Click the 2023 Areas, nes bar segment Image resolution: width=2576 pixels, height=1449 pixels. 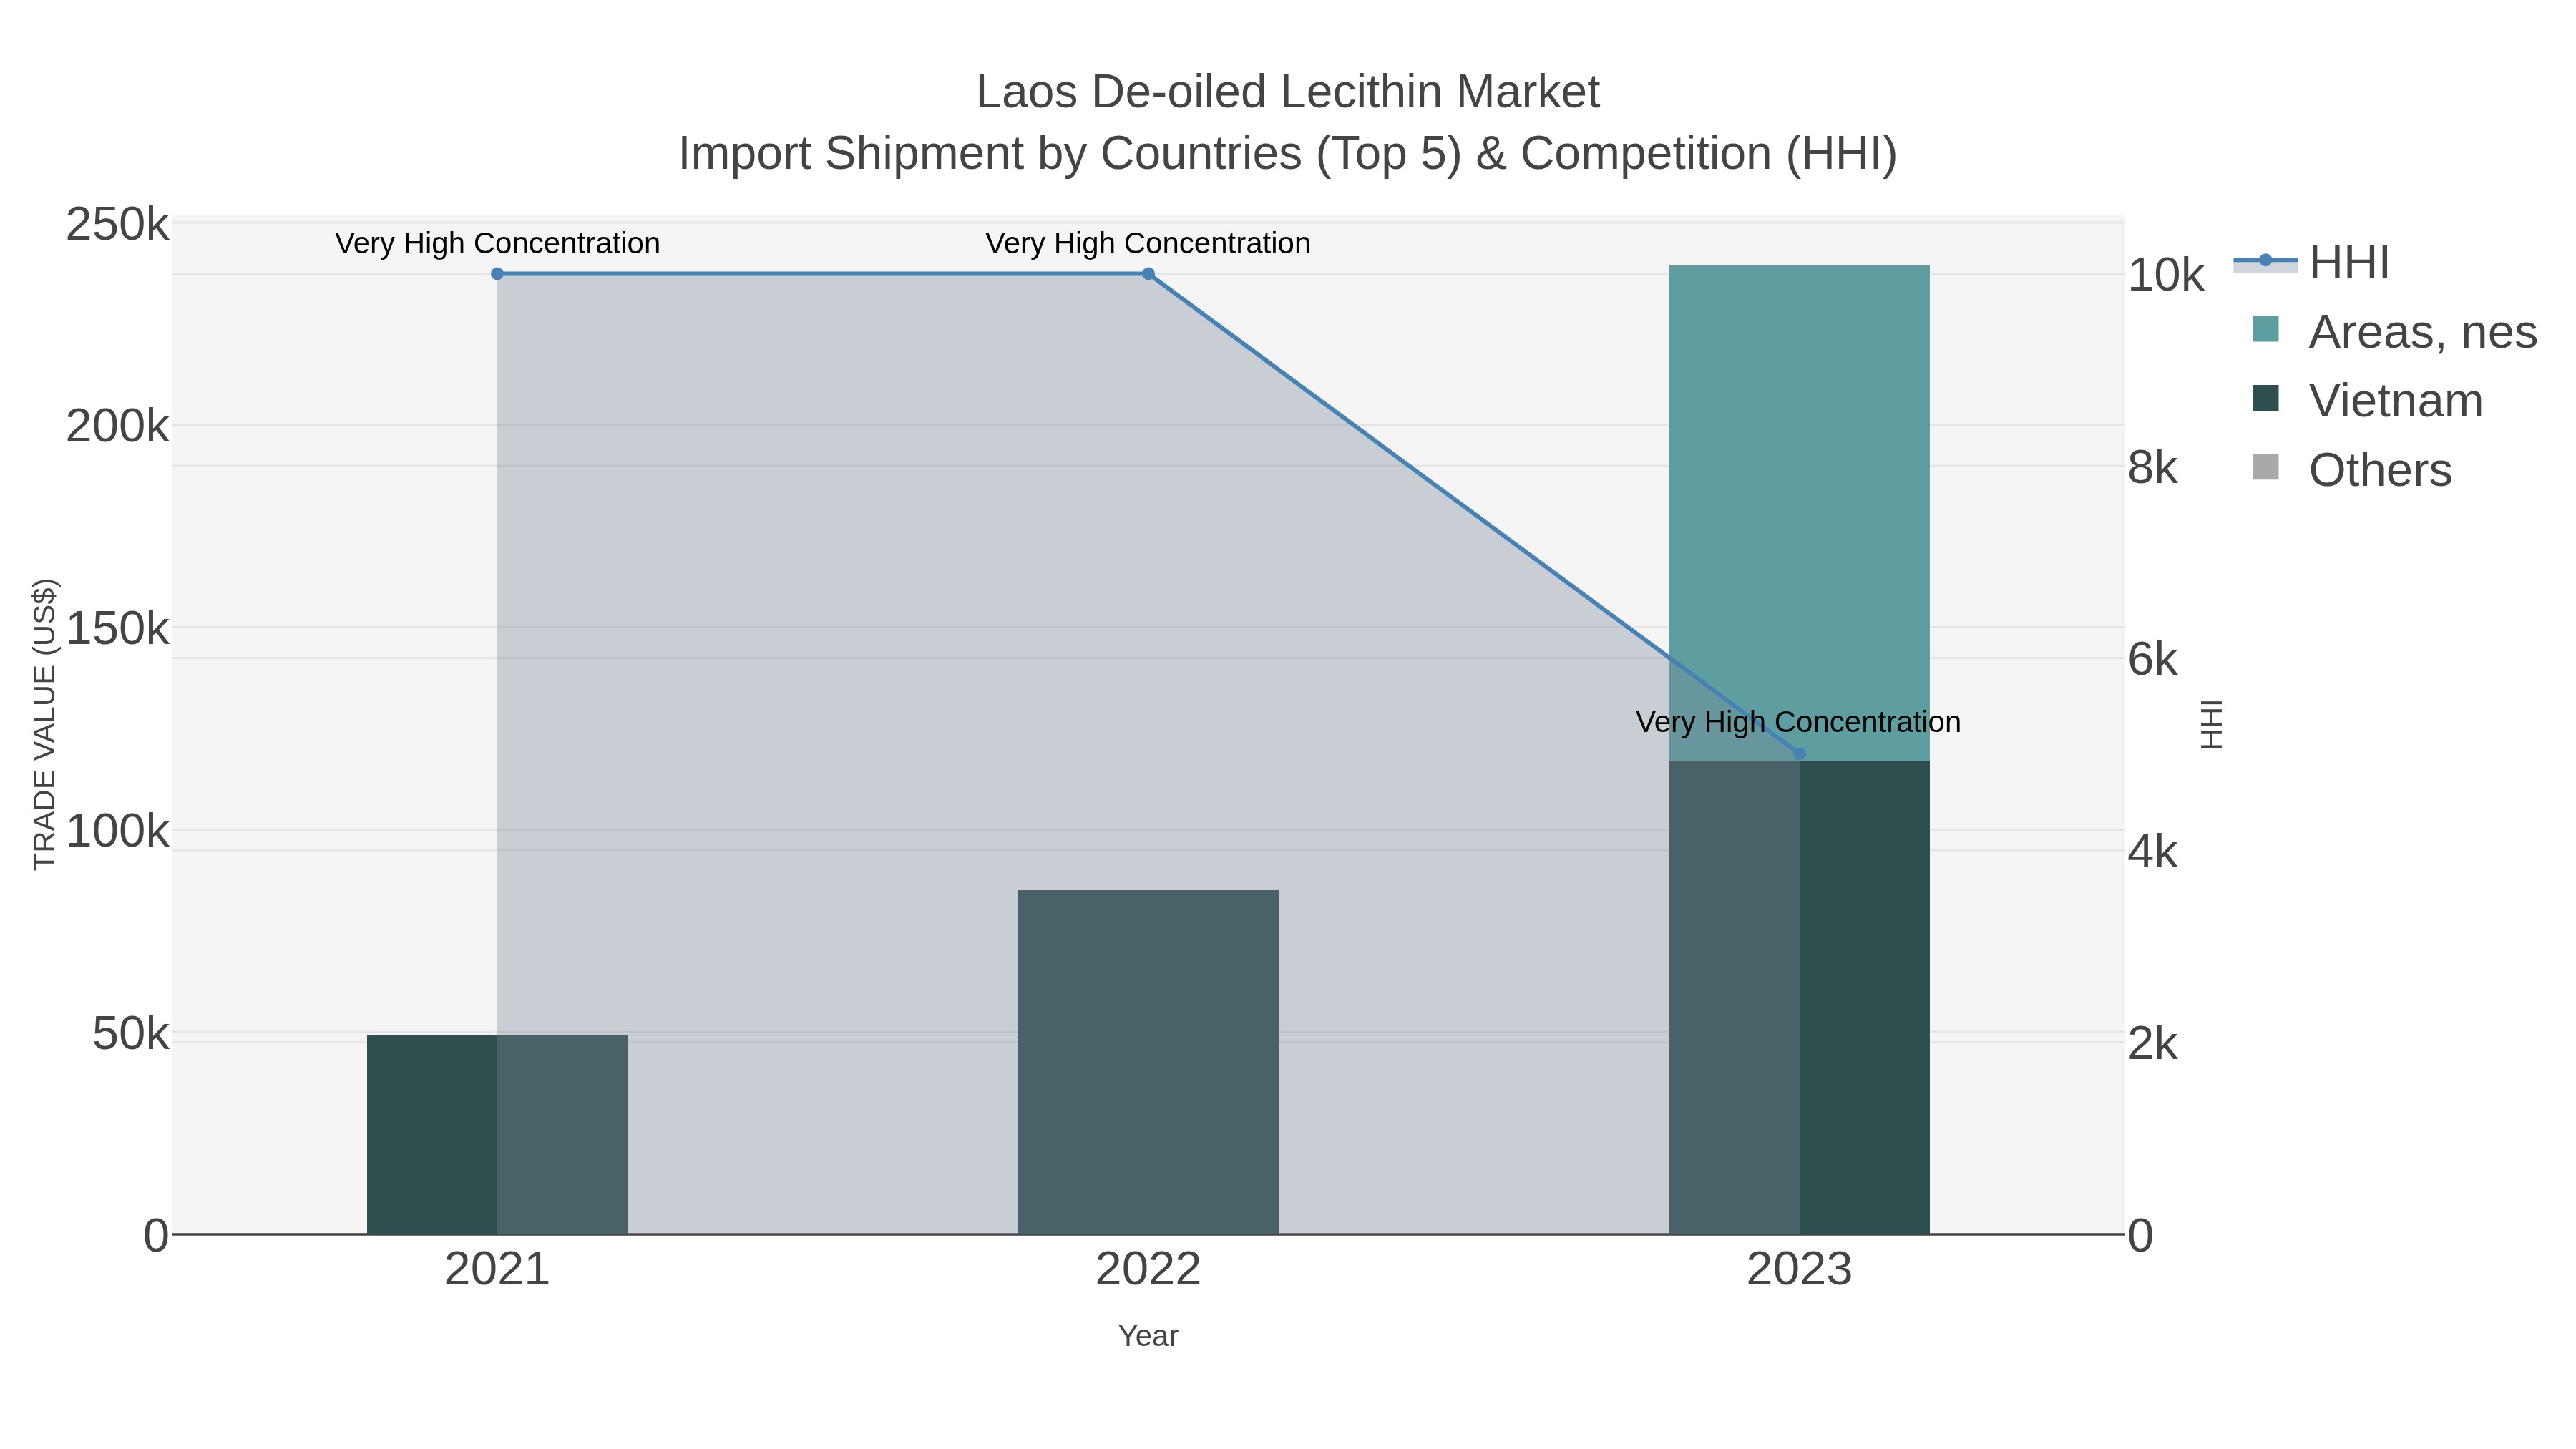pyautogui.click(x=1799, y=514)
